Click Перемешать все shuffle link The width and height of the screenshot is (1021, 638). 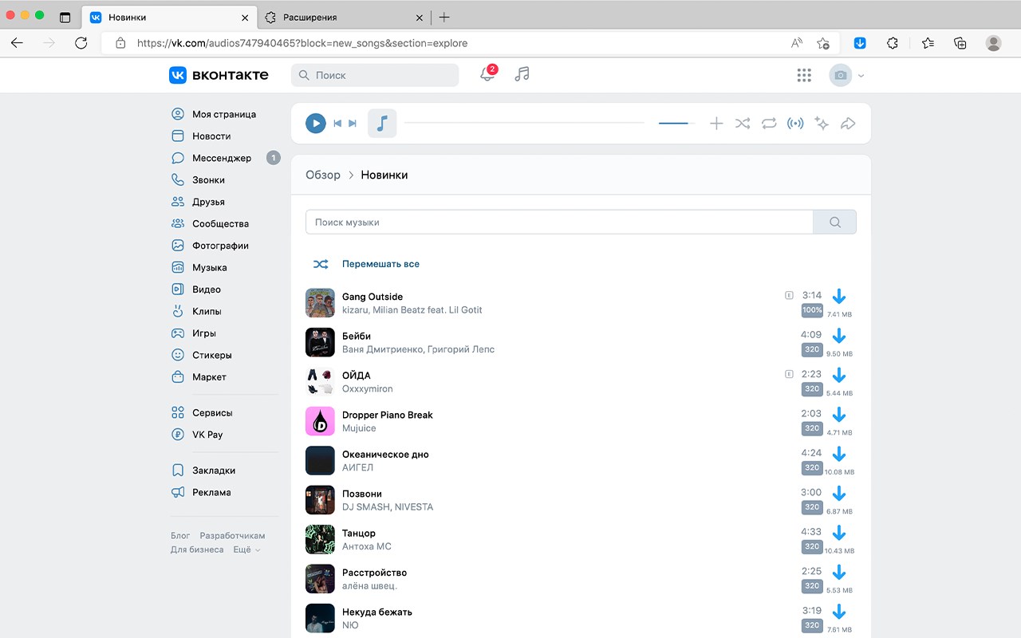[380, 264]
